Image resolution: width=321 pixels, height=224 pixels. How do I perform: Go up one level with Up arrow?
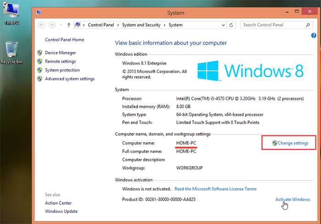pyautogui.click(x=69, y=25)
